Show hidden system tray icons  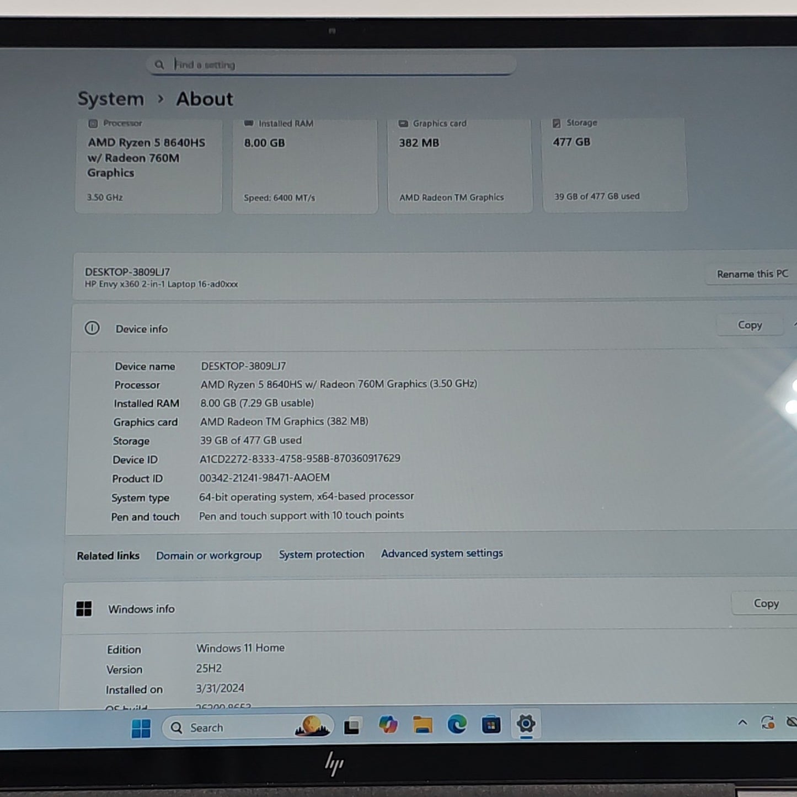[742, 723]
